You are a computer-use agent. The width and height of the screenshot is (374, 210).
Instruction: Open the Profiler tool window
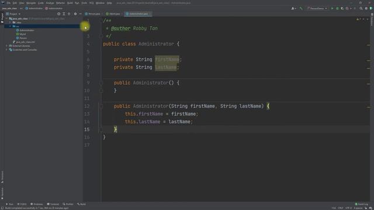[68, 204]
